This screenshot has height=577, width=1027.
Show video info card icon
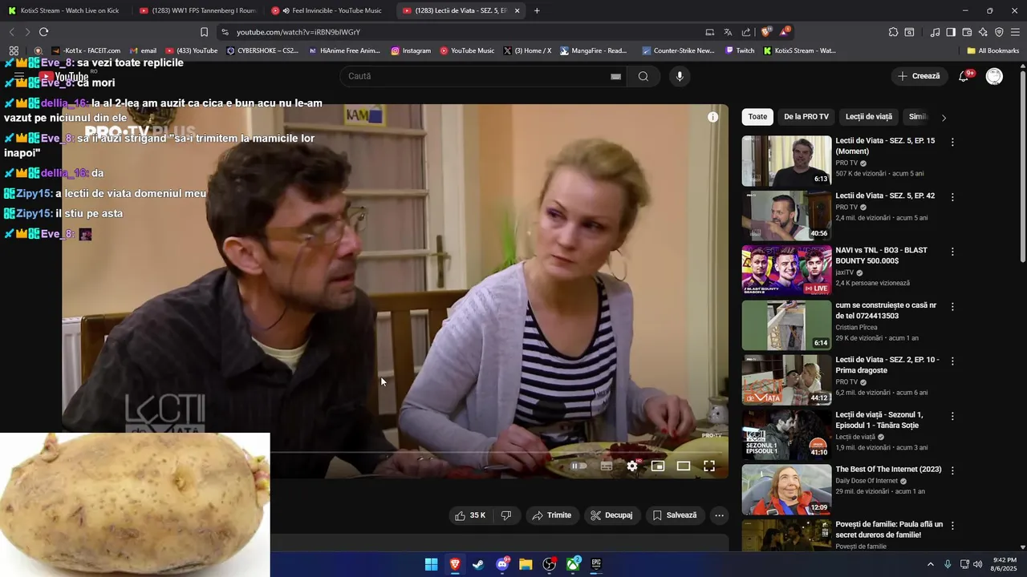tap(712, 117)
